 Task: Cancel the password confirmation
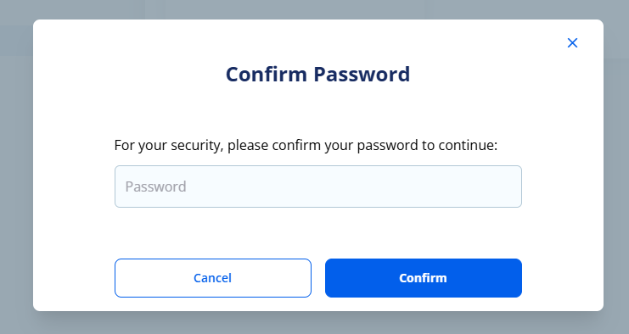(213, 278)
